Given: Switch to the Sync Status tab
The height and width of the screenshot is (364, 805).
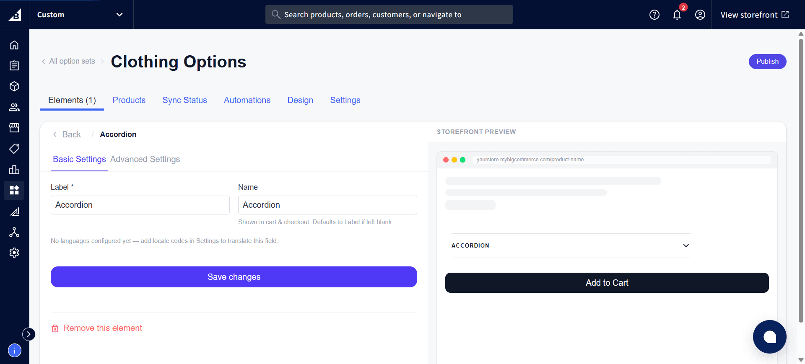Looking at the screenshot, I should click(185, 100).
